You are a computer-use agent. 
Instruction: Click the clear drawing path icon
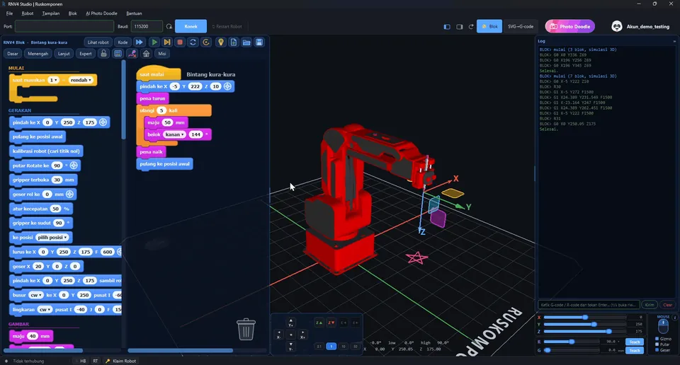tap(132, 54)
